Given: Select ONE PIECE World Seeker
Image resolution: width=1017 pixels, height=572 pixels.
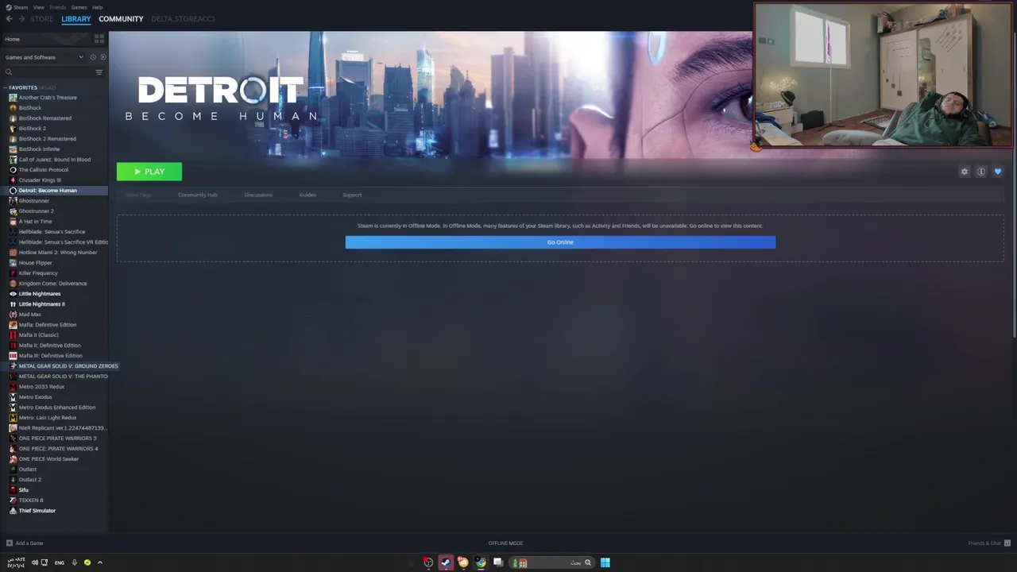Looking at the screenshot, I should point(48,459).
